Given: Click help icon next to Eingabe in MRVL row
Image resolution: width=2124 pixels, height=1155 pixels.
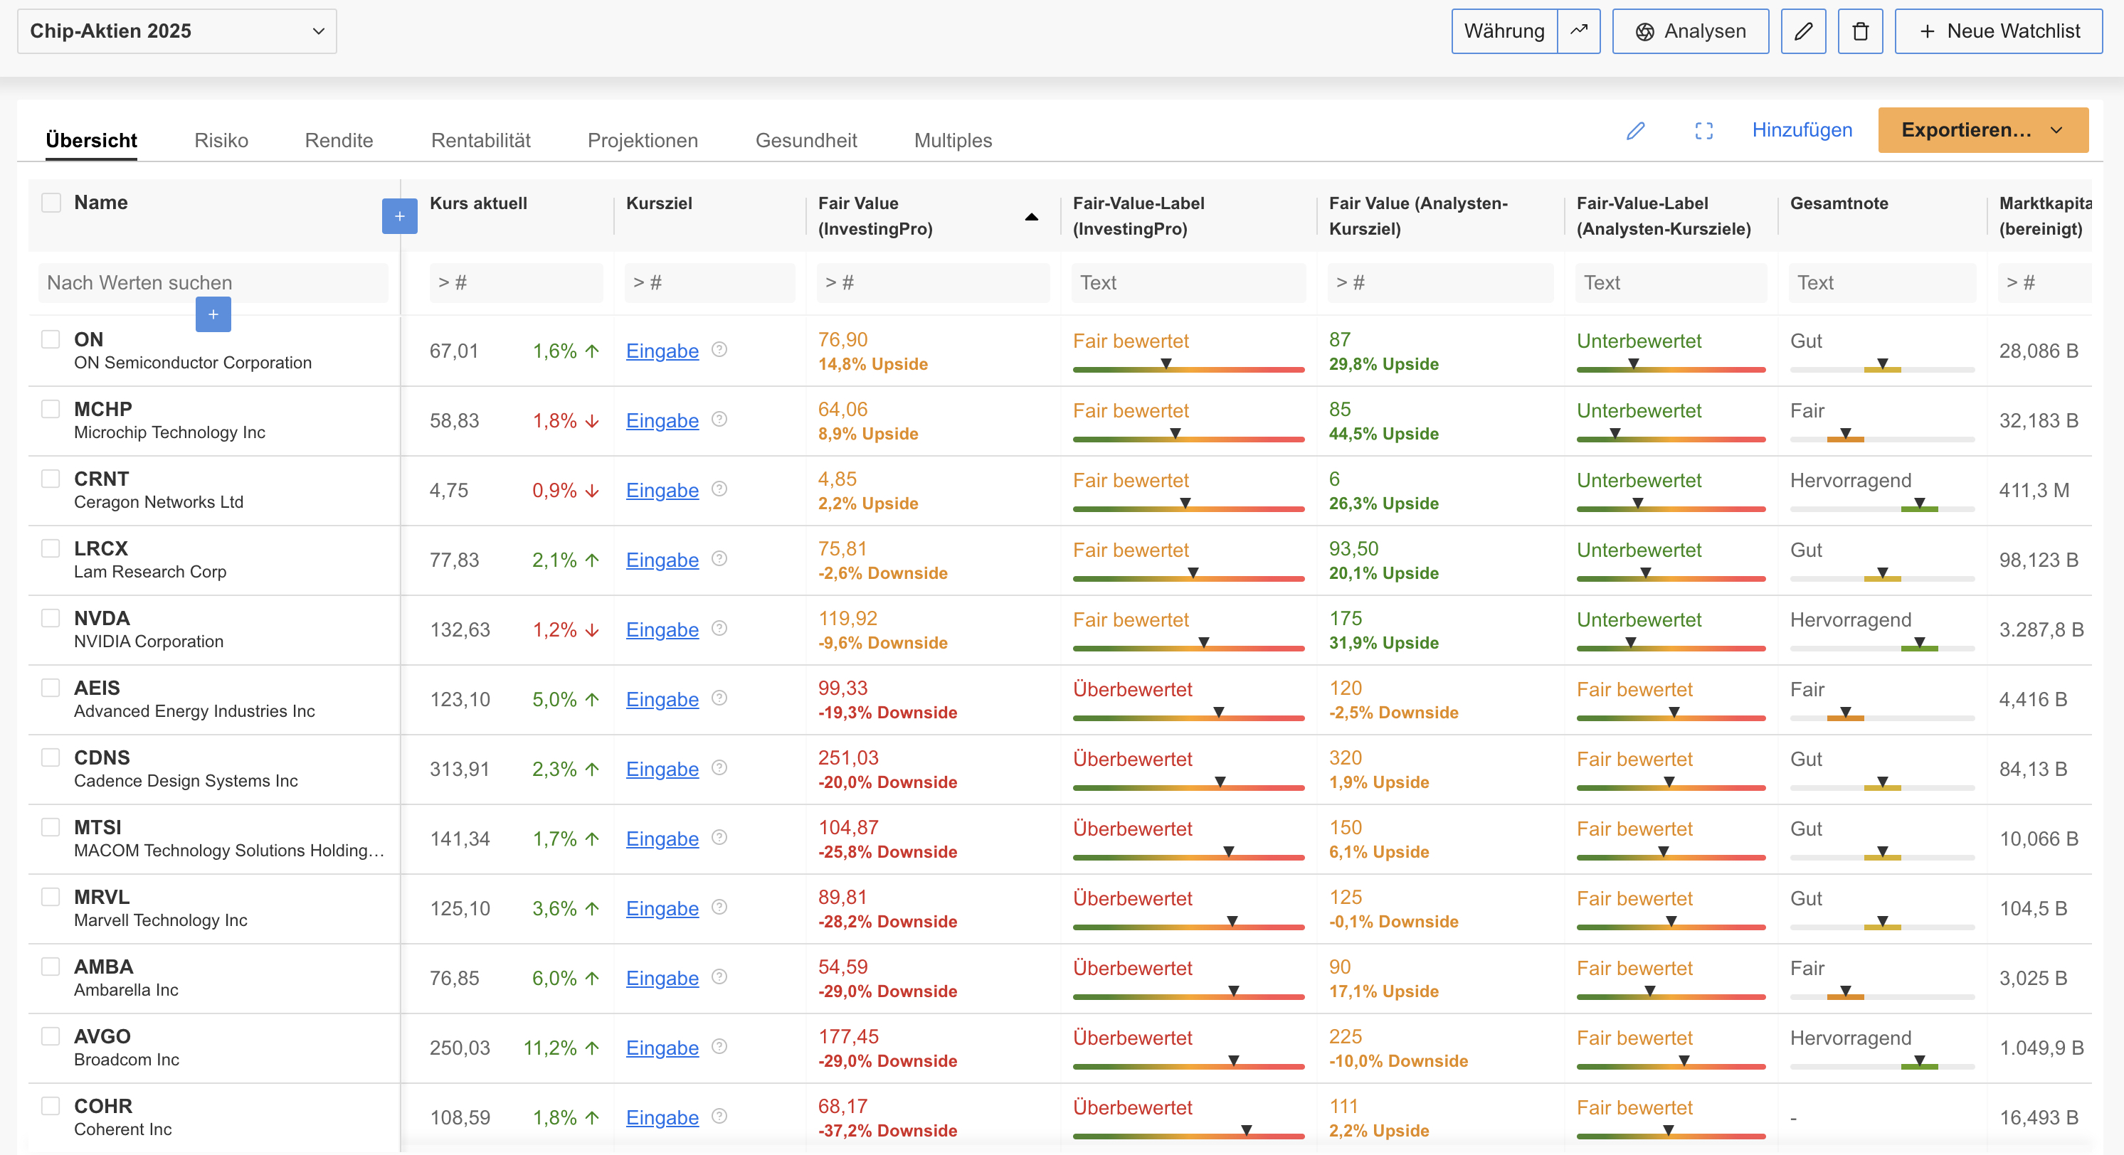Looking at the screenshot, I should 719,907.
